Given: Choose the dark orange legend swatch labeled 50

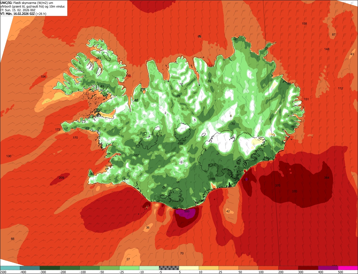Looking at the screenshot, I should 248,268.
